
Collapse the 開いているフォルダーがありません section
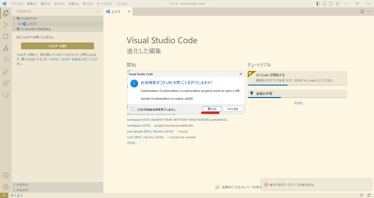coord(57,29)
